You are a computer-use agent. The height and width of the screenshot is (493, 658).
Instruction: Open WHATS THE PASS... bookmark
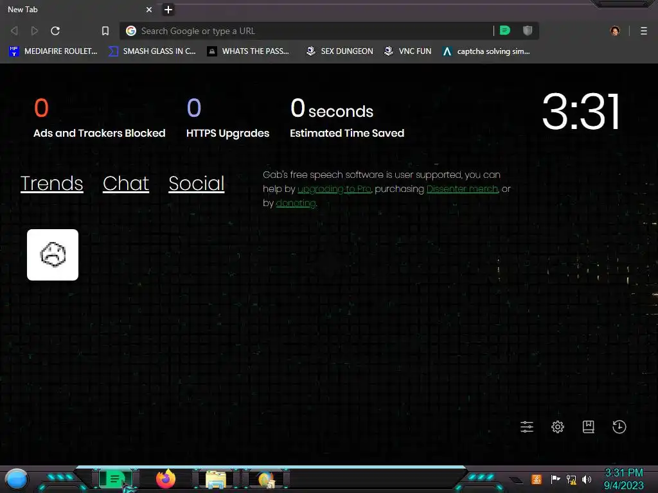point(249,51)
